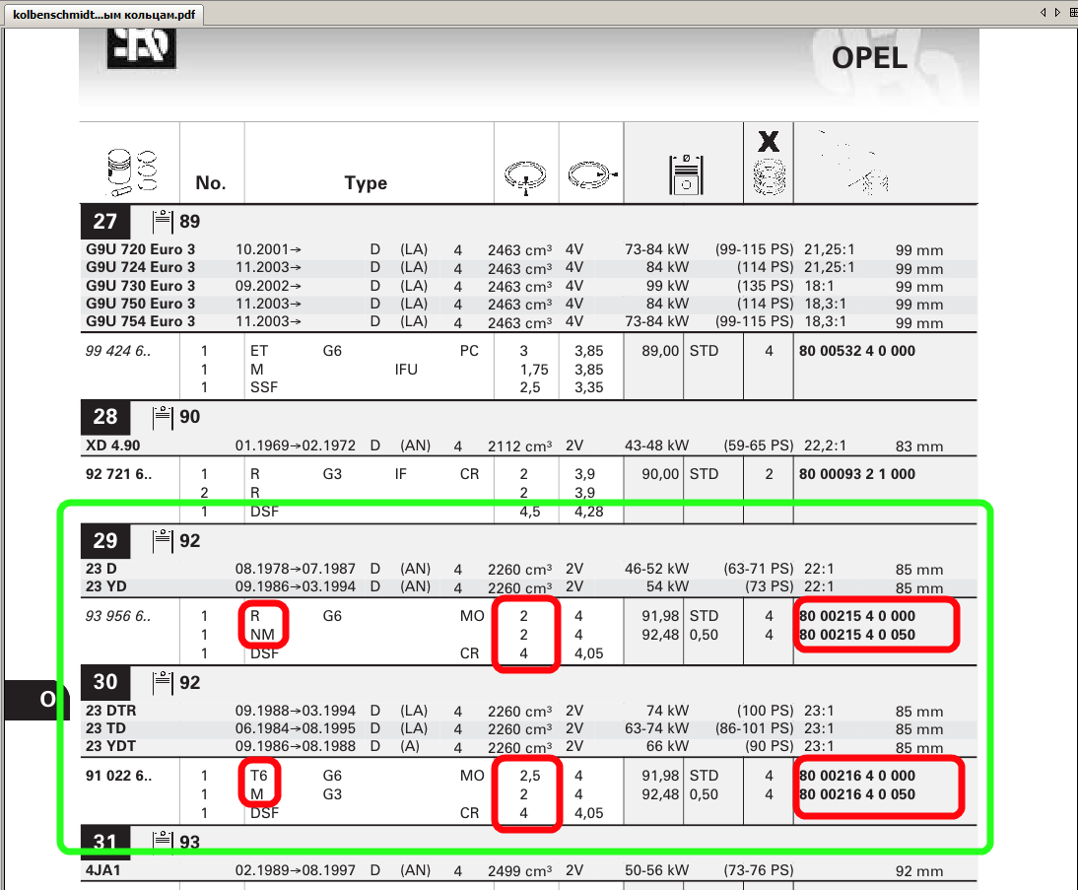The height and width of the screenshot is (890, 1078).
Task: Click the X ring set quantity icon
Action: coord(769,163)
